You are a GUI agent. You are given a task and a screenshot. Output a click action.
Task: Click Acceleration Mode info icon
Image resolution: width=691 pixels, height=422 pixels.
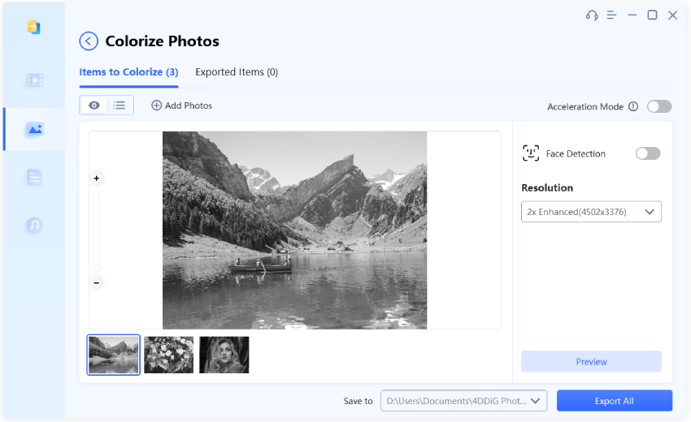point(633,106)
